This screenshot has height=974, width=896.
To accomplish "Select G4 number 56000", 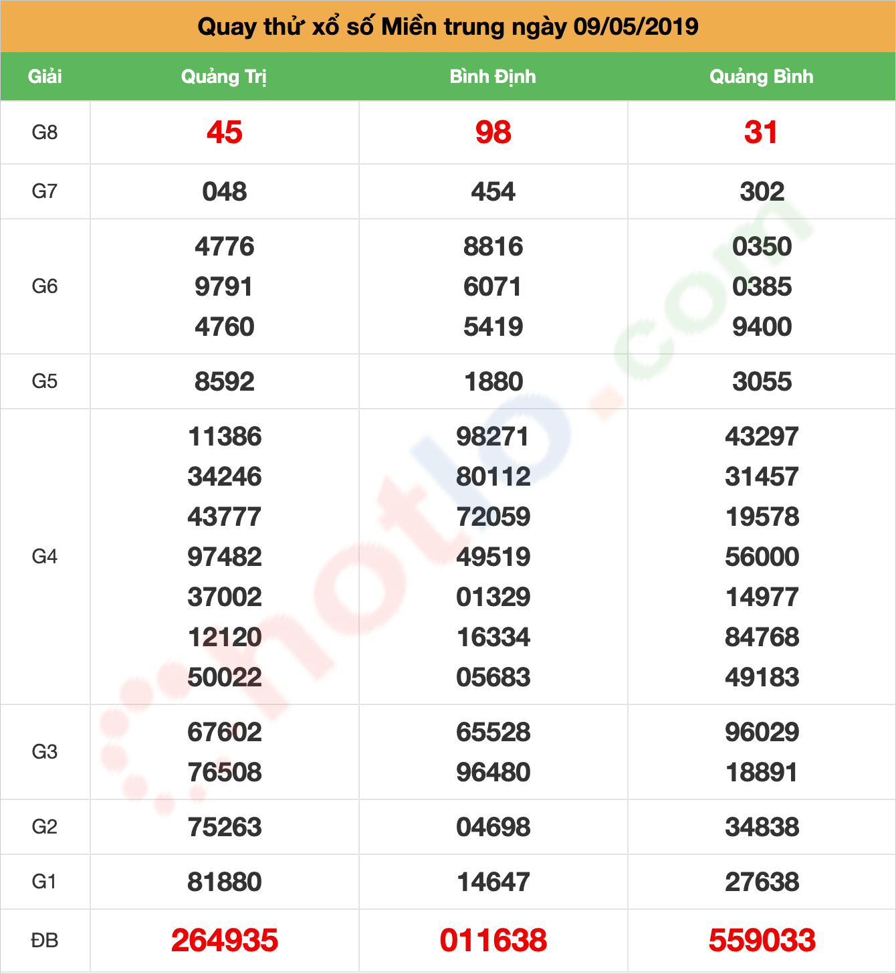I will click(x=762, y=557).
